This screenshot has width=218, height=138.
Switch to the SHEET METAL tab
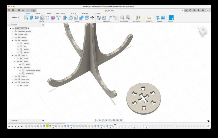pos(61,13)
